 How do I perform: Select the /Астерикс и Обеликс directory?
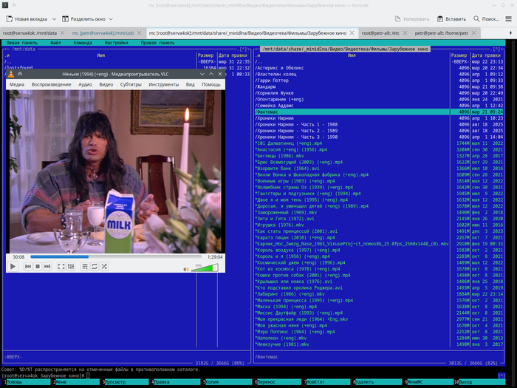click(x=279, y=68)
